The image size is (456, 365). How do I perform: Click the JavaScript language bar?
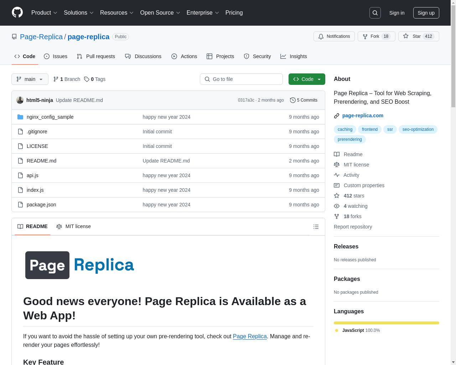[387, 323]
